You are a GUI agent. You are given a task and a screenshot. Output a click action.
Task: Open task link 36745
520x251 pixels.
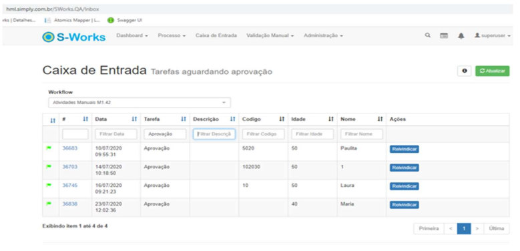[x=70, y=186]
